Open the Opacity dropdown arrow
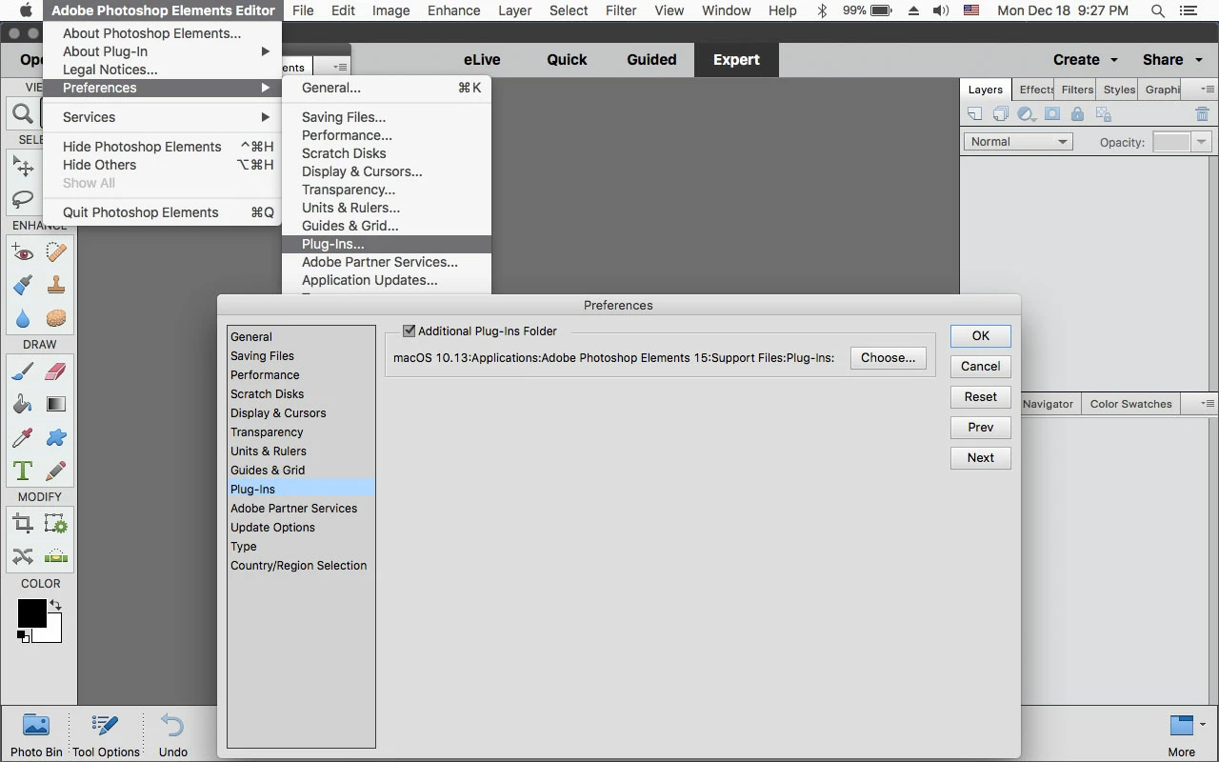 (1201, 142)
